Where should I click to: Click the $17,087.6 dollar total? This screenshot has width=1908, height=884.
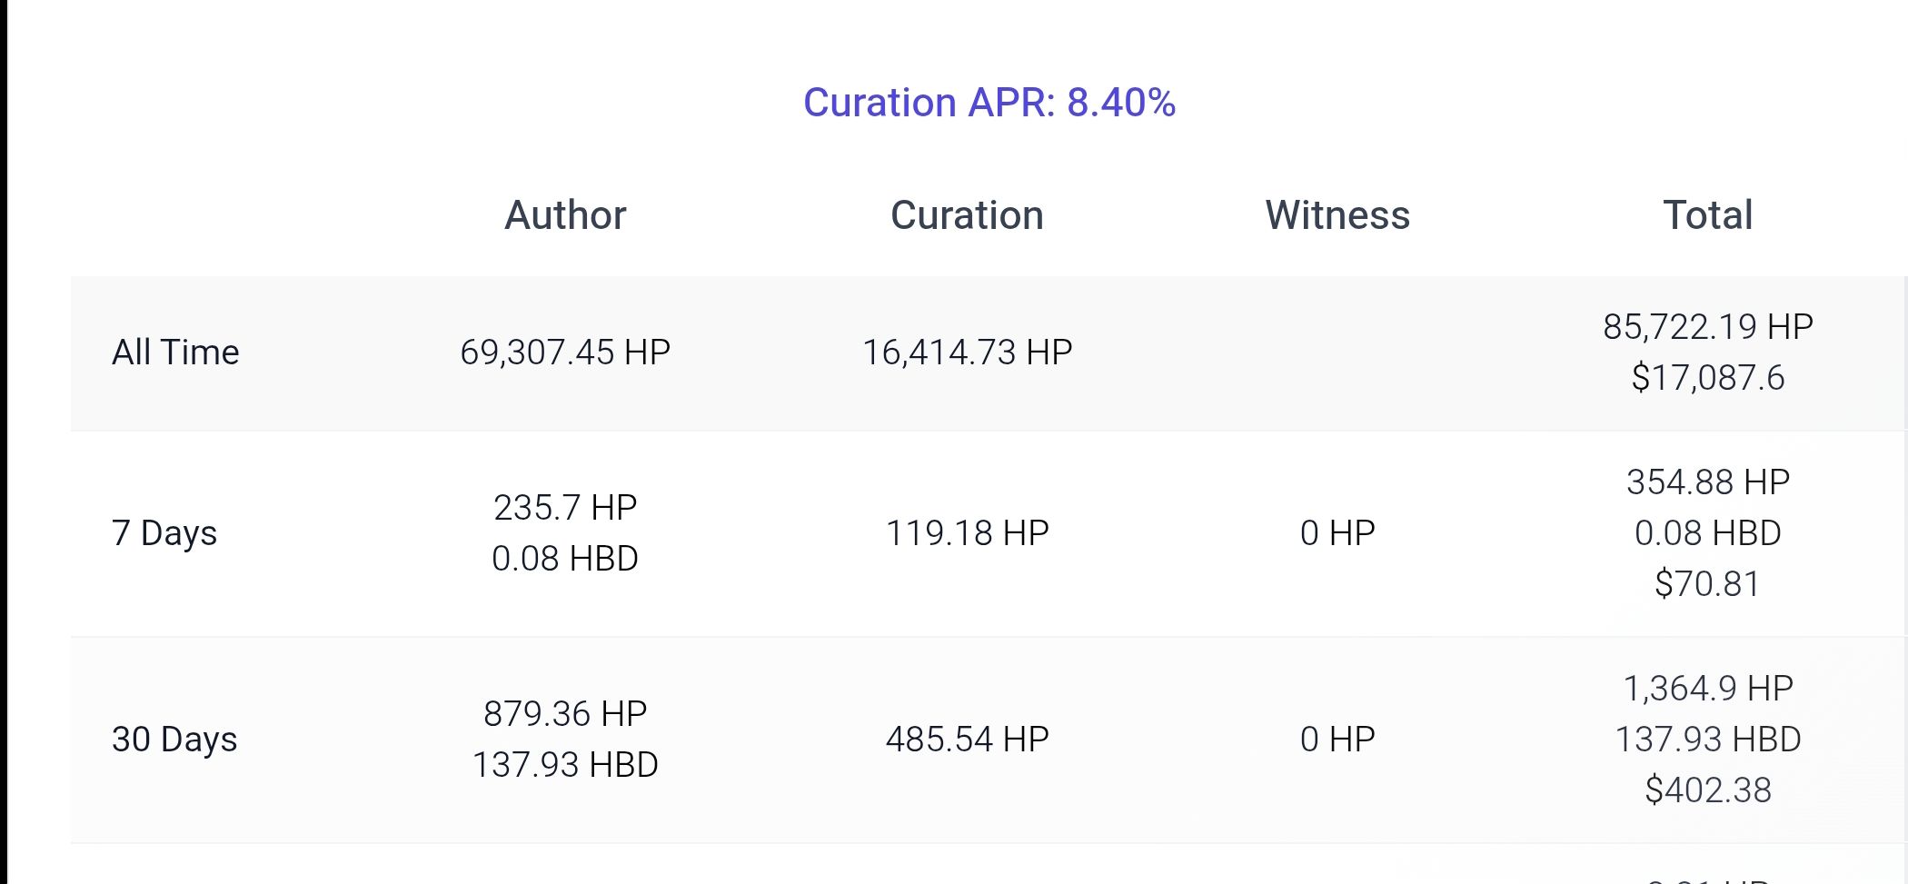tap(1707, 377)
